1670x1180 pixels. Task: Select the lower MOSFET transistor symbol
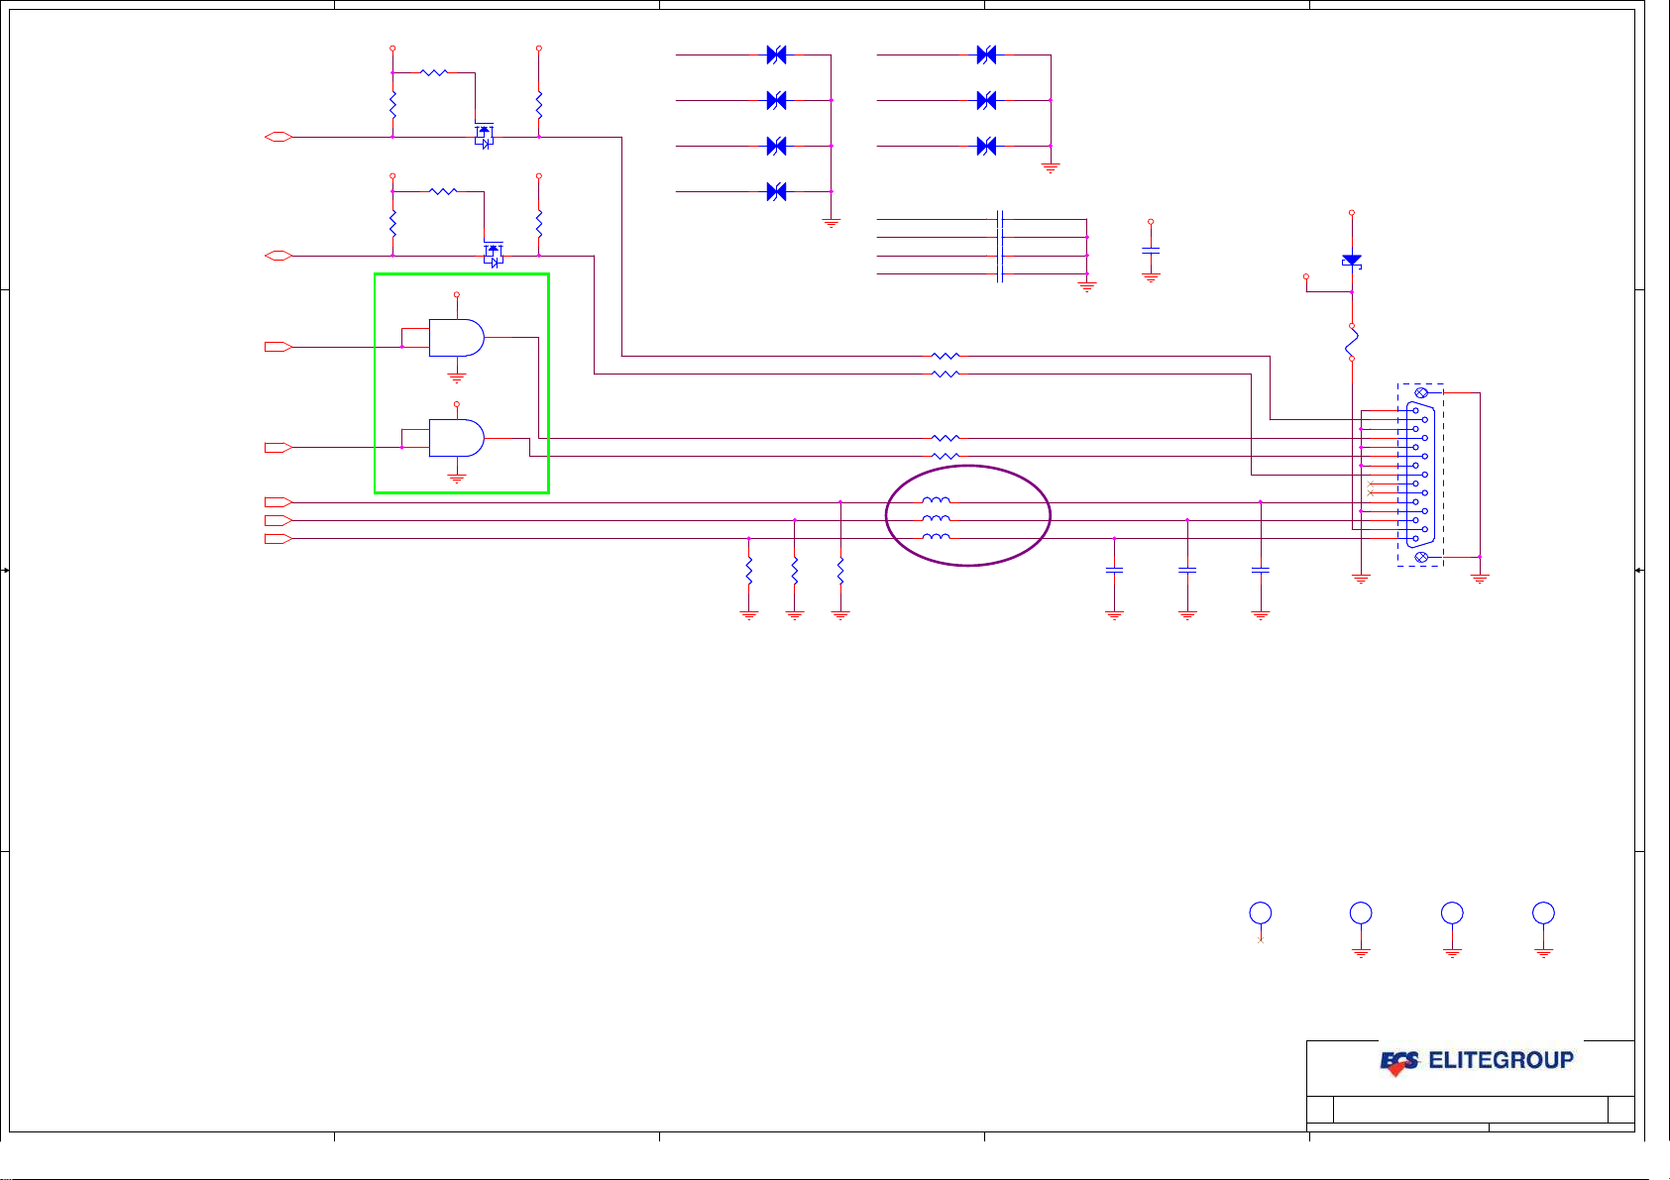[494, 255]
